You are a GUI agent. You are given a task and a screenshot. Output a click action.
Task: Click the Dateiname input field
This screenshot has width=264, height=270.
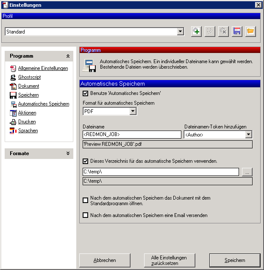click(132, 134)
